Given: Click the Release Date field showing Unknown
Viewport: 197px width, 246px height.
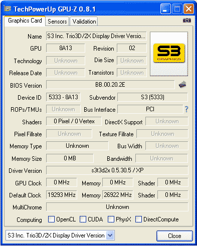Looking at the screenshot, I should pyautogui.click(x=66, y=73).
